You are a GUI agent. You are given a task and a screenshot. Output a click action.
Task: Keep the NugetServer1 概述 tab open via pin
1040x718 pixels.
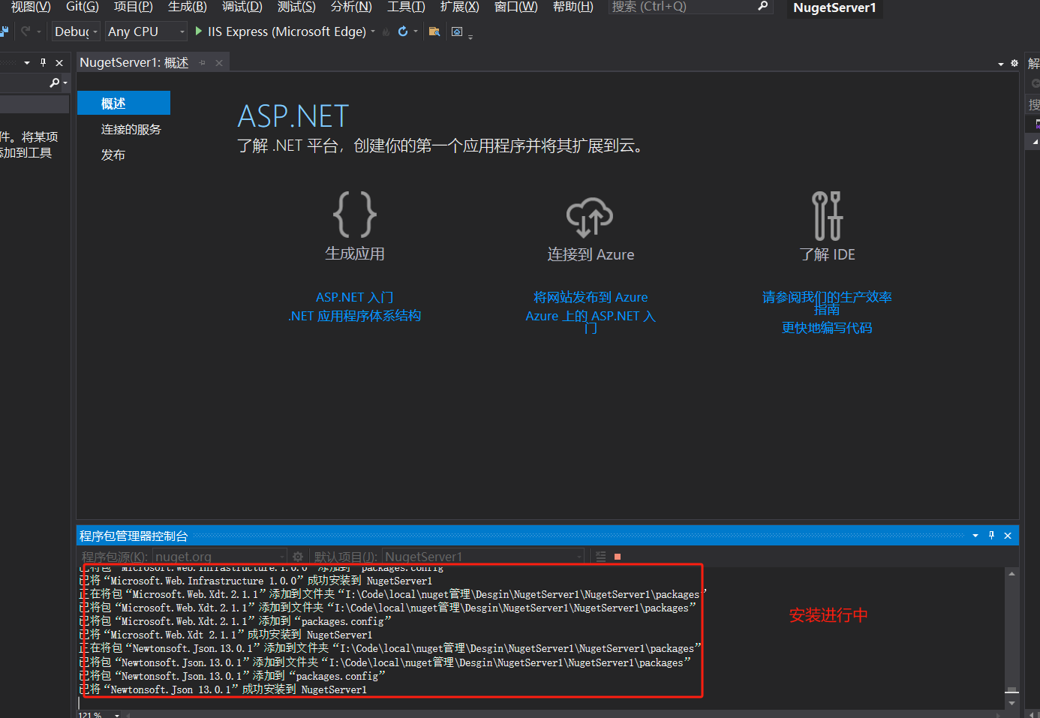(202, 62)
